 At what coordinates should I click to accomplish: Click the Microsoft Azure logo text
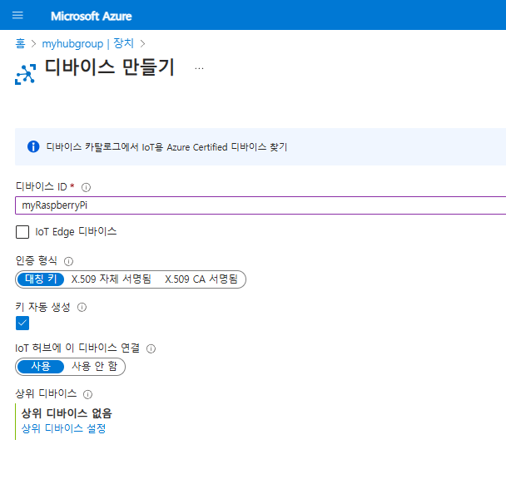coord(92,16)
